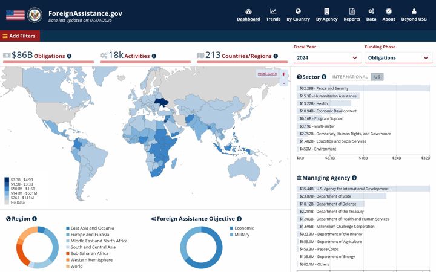Click the US flag logo
The width and height of the screenshot is (436, 272).
(x=15, y=15)
